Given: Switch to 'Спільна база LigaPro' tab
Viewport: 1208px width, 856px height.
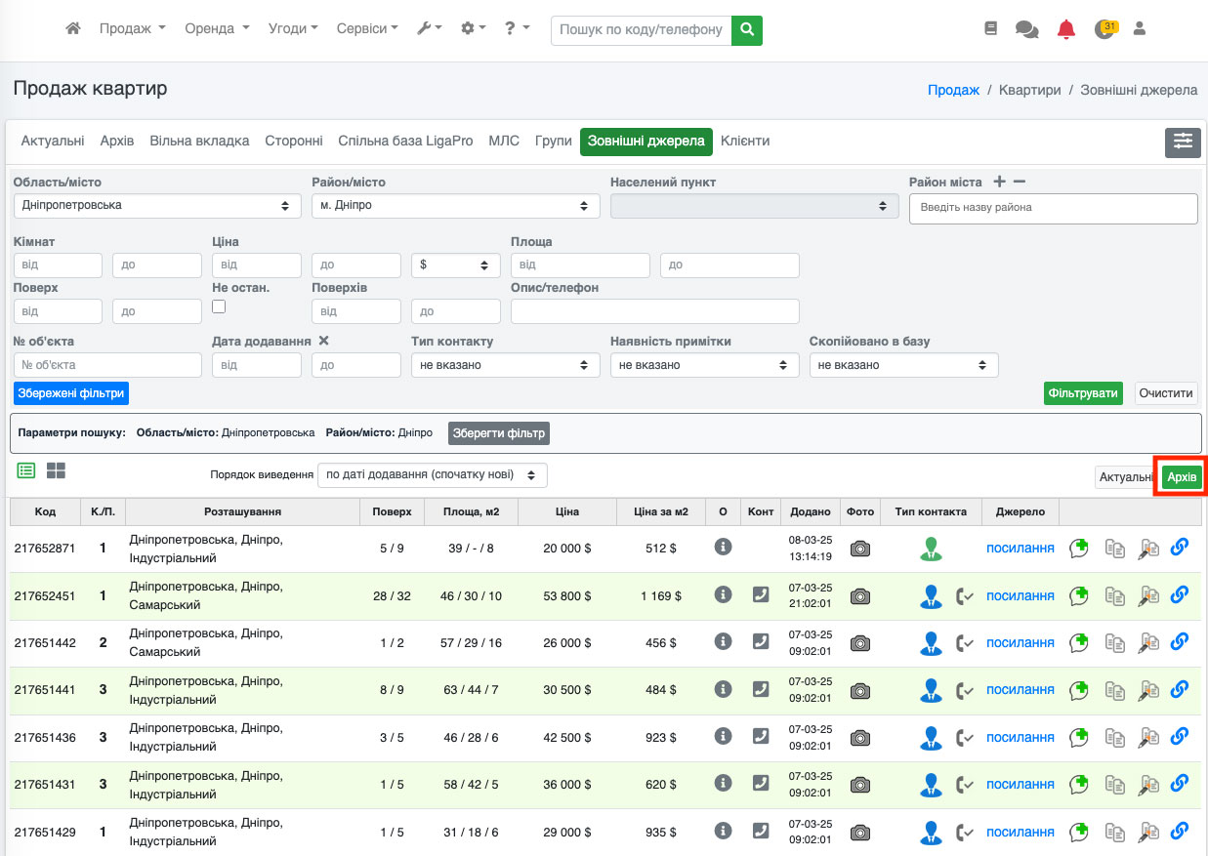Looking at the screenshot, I should 408,141.
